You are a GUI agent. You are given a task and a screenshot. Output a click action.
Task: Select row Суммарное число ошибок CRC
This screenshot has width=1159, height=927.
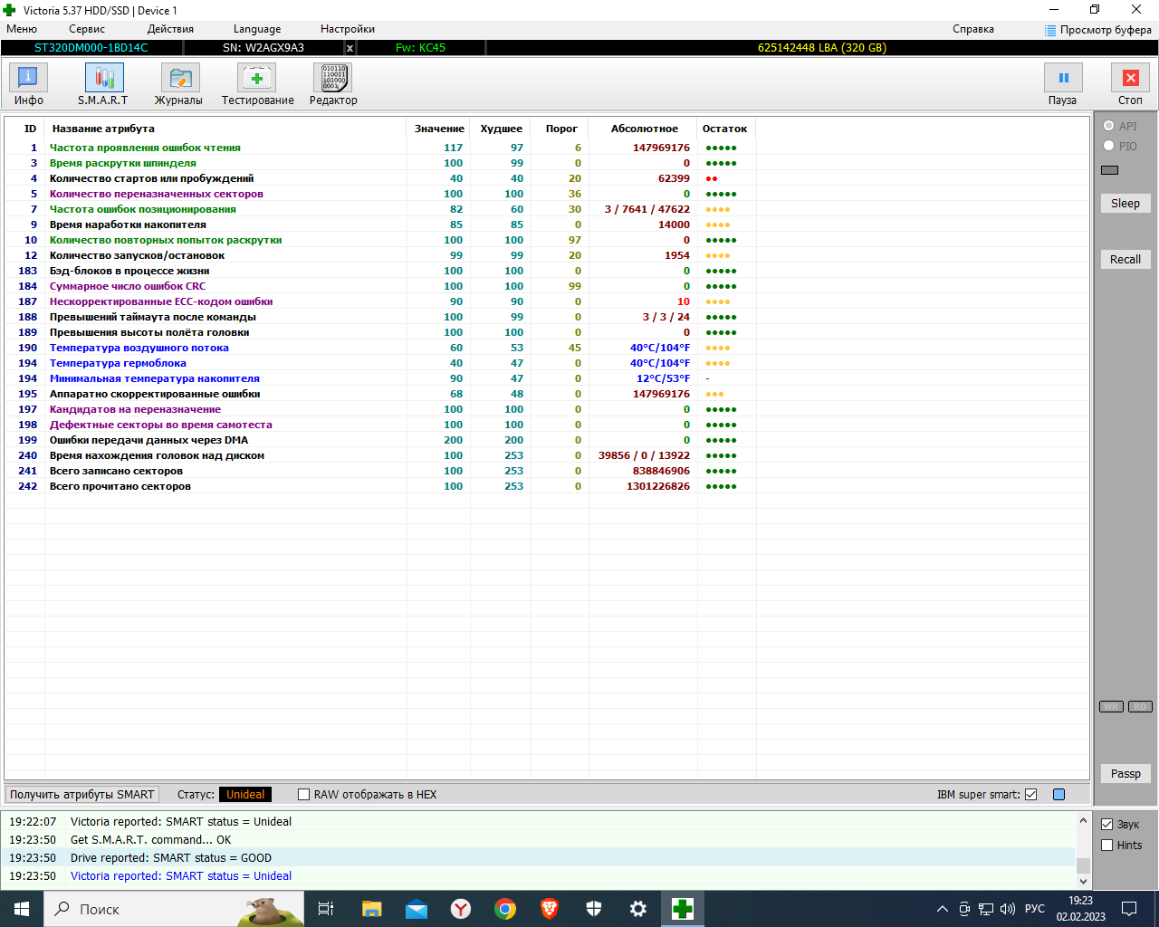(547, 286)
